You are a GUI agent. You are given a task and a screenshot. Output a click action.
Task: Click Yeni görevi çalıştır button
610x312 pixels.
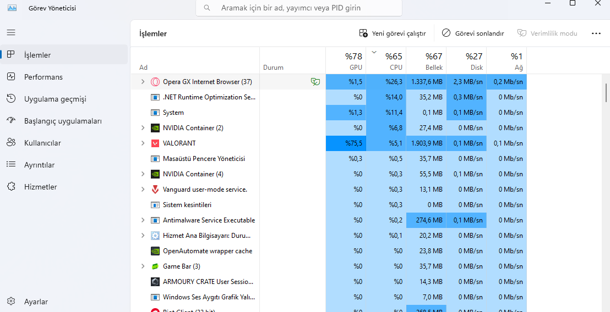(x=392, y=34)
